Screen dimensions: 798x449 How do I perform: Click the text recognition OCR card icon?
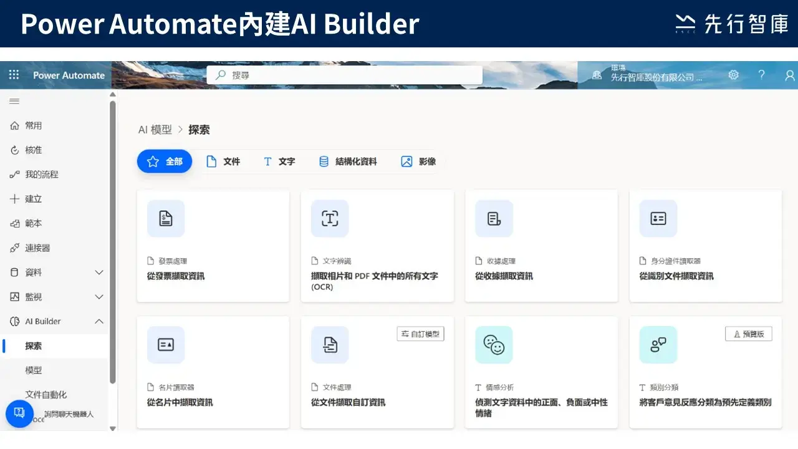pyautogui.click(x=330, y=218)
